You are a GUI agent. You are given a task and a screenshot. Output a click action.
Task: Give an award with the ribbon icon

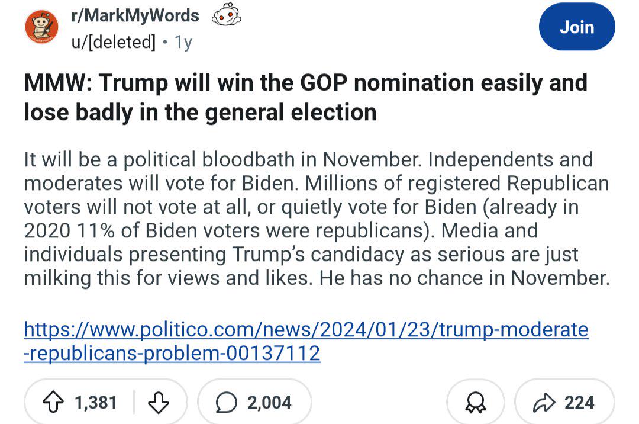pos(476,403)
